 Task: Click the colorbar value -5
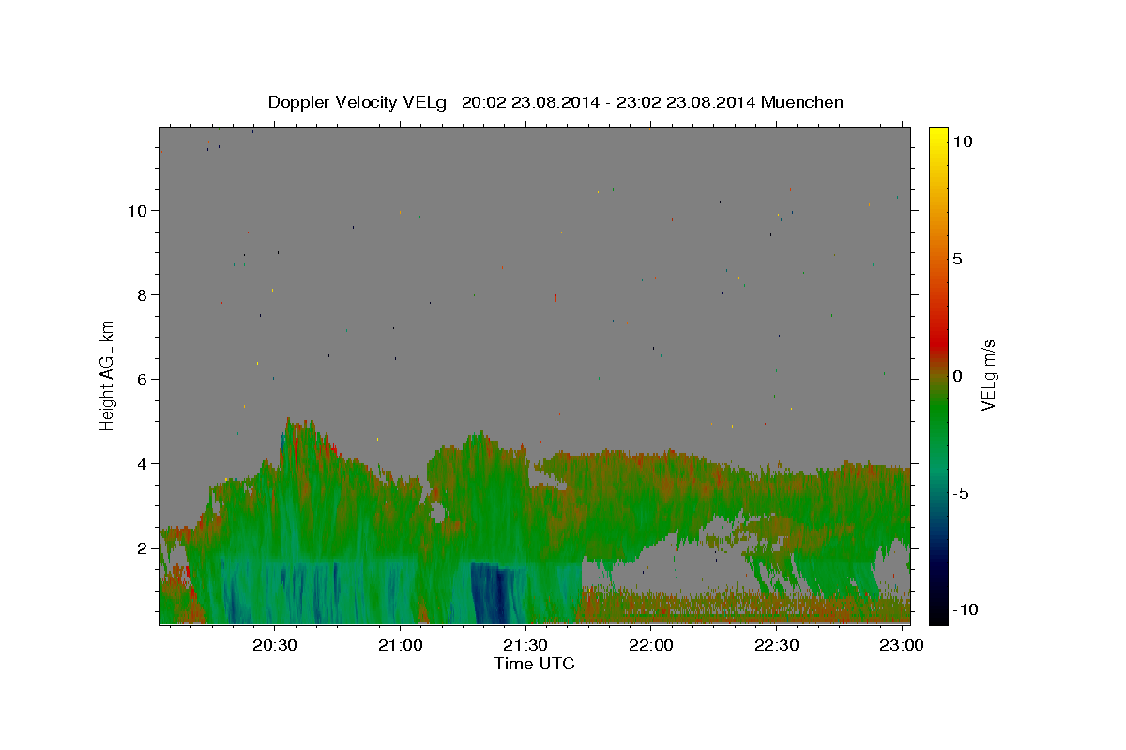pos(960,493)
